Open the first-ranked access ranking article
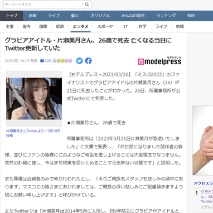Screen dimensions: 213x213 point(207,197)
